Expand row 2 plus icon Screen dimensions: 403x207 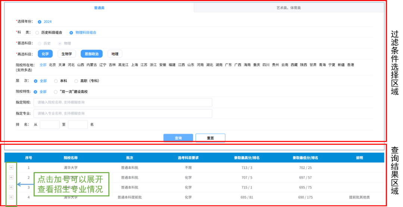coord(11,177)
